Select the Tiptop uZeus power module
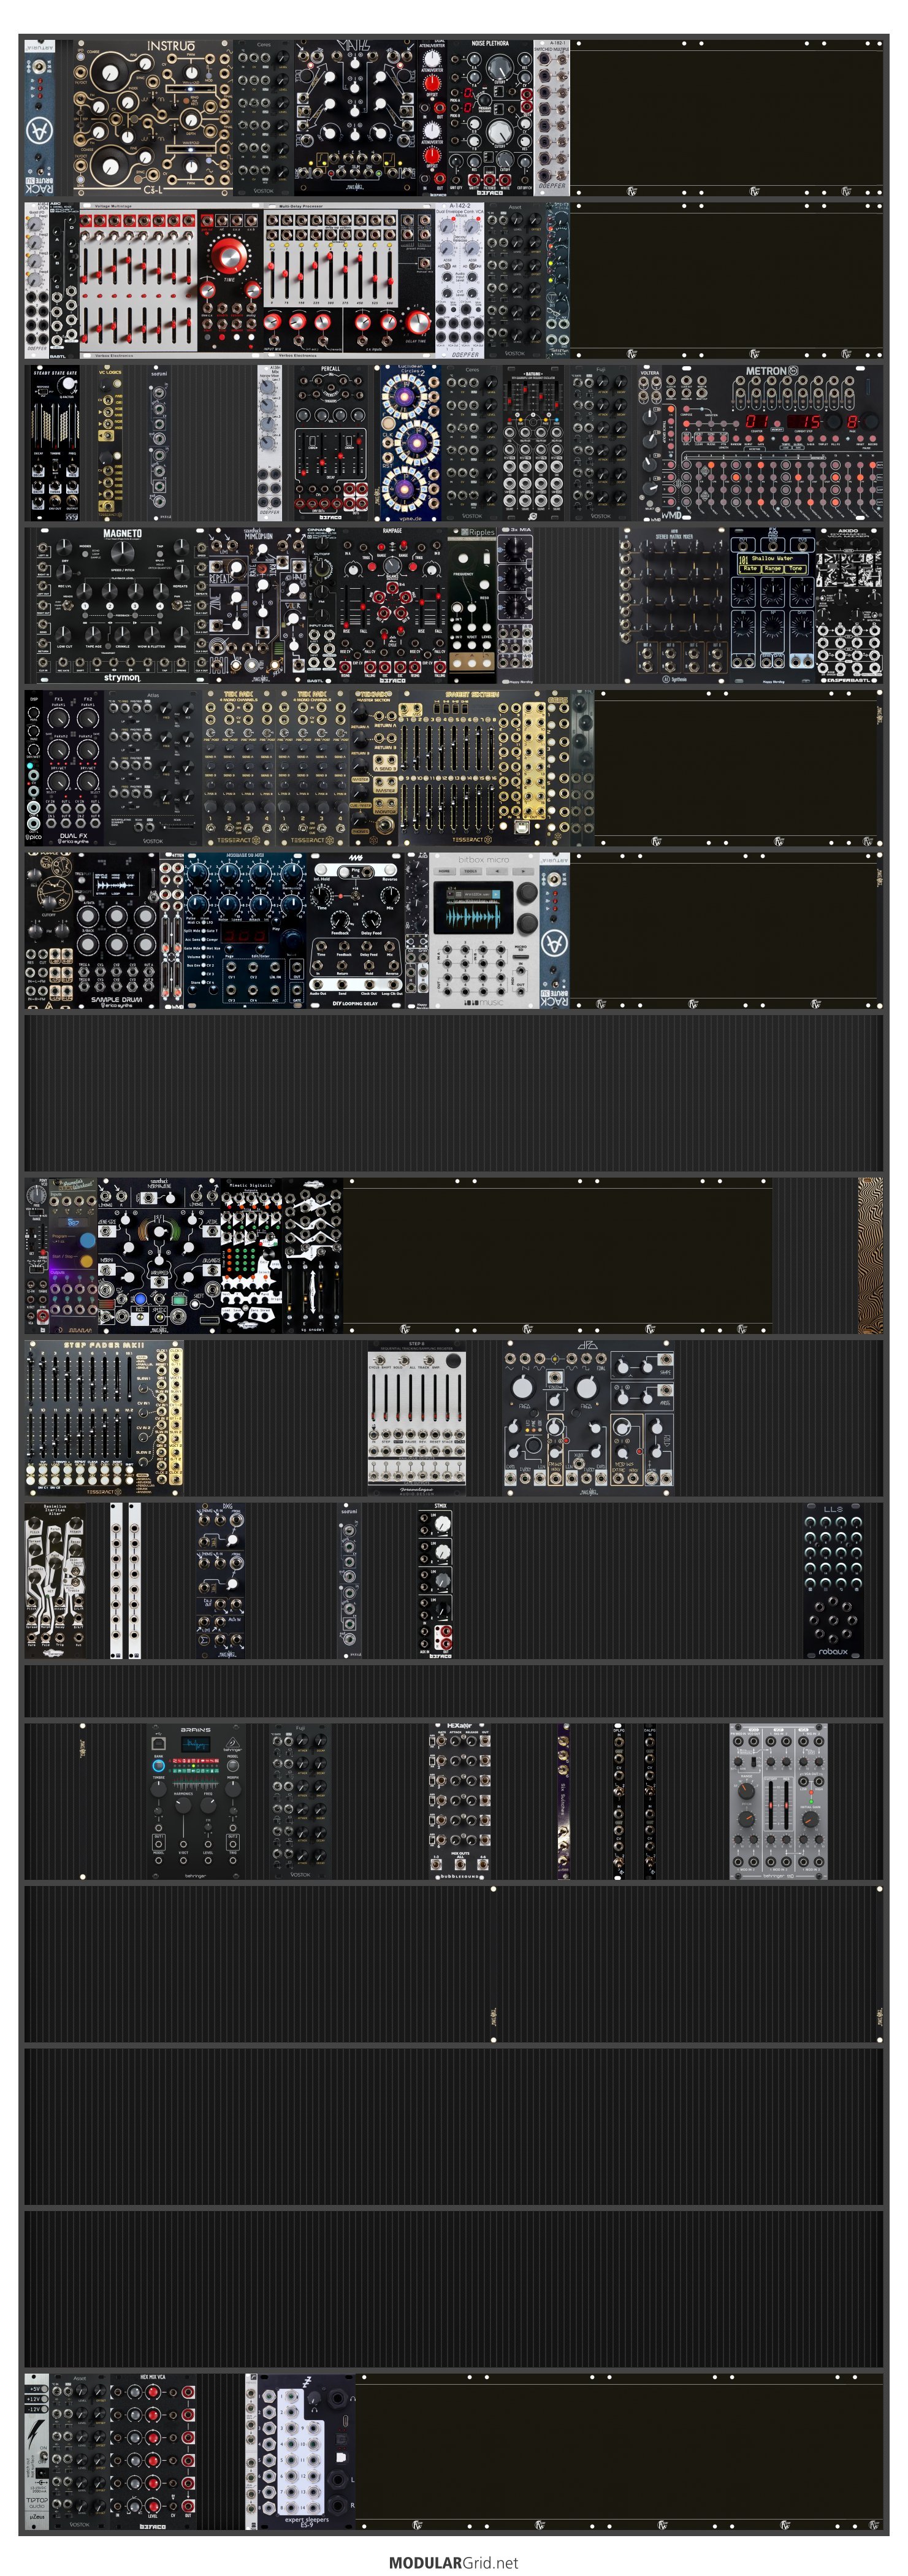 [37, 2451]
